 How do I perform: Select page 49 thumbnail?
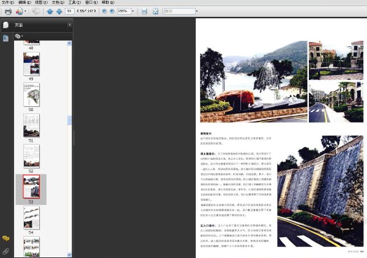pos(31,64)
